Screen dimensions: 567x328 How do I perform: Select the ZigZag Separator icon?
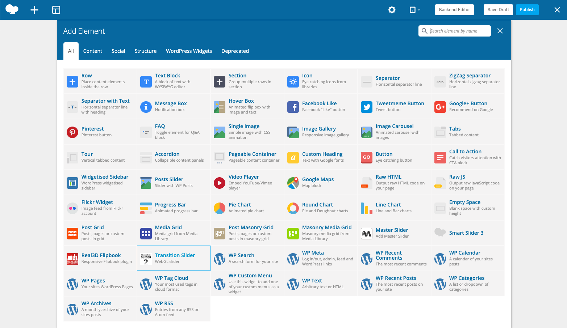pyautogui.click(x=440, y=82)
